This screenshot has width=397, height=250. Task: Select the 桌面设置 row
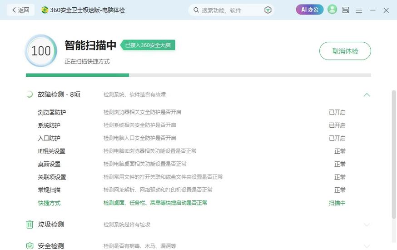coord(192,164)
